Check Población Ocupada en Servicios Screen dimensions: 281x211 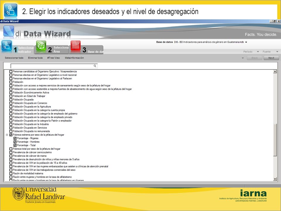(x=11, y=128)
